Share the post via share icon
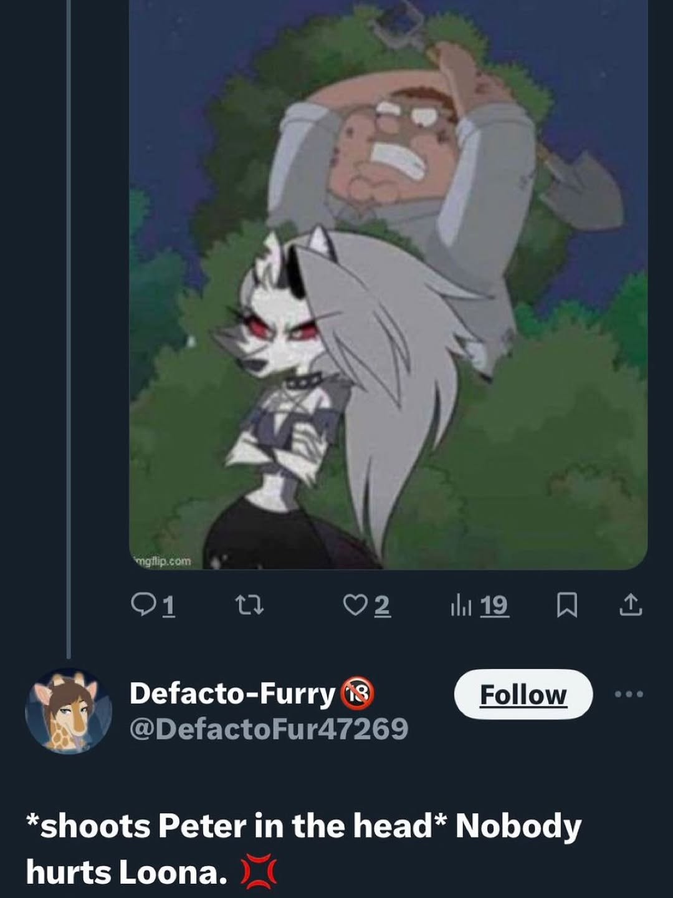This screenshot has width=673, height=898. (630, 604)
